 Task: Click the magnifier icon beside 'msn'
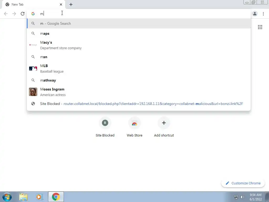click(33, 57)
